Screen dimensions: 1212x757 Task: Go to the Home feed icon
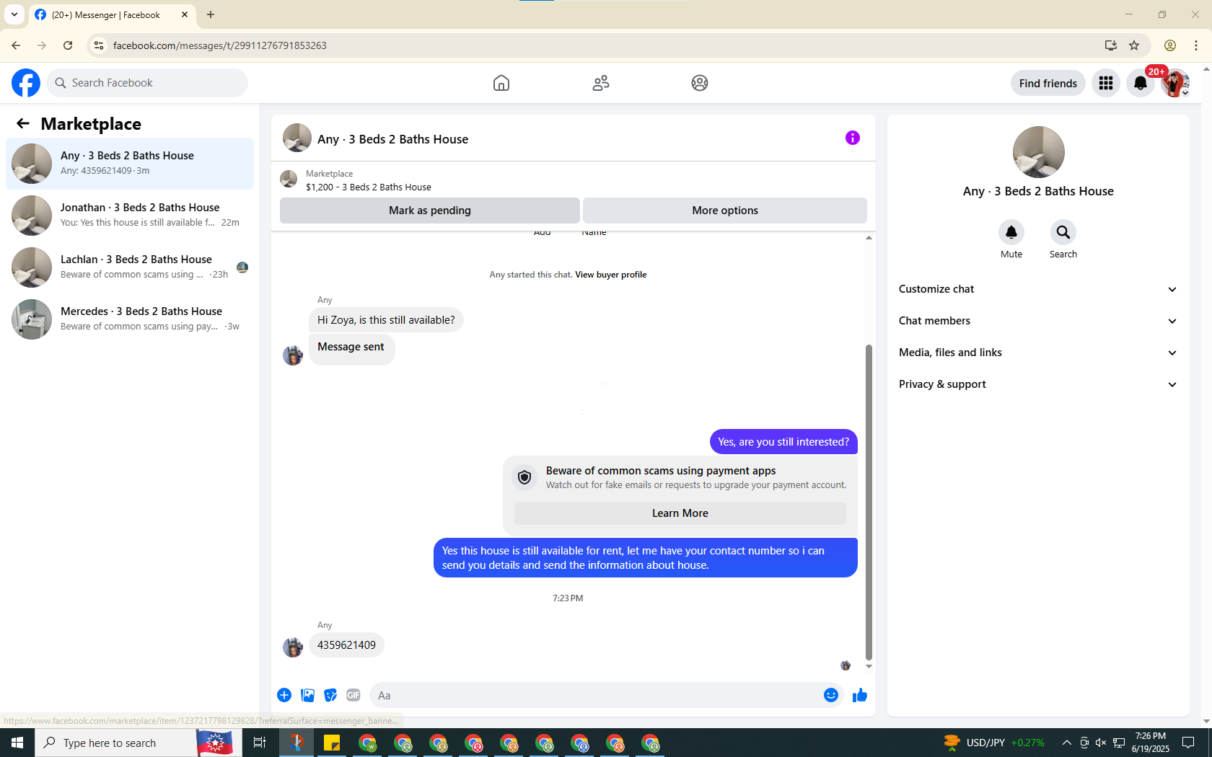501,83
